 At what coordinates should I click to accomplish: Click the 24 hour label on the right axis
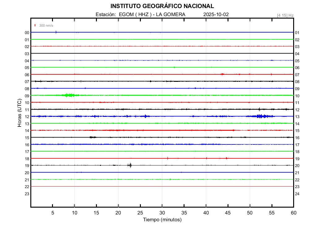(297, 194)
